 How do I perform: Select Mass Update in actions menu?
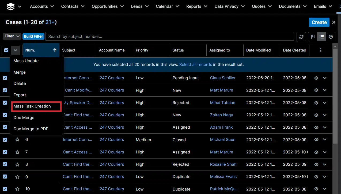(x=26, y=61)
